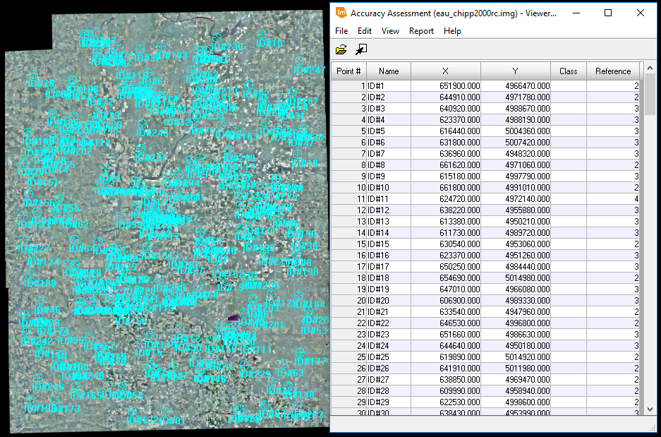Click point marker ID#63 on the map

pyautogui.click(x=284, y=364)
